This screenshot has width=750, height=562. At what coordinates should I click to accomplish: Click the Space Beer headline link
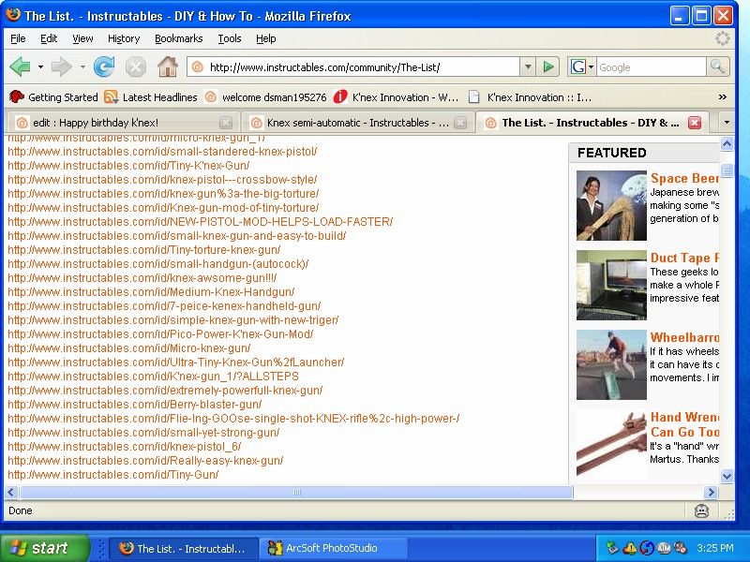tap(684, 178)
